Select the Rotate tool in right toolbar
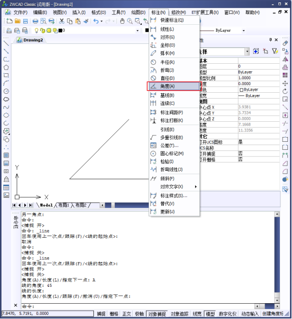 pos(285,91)
